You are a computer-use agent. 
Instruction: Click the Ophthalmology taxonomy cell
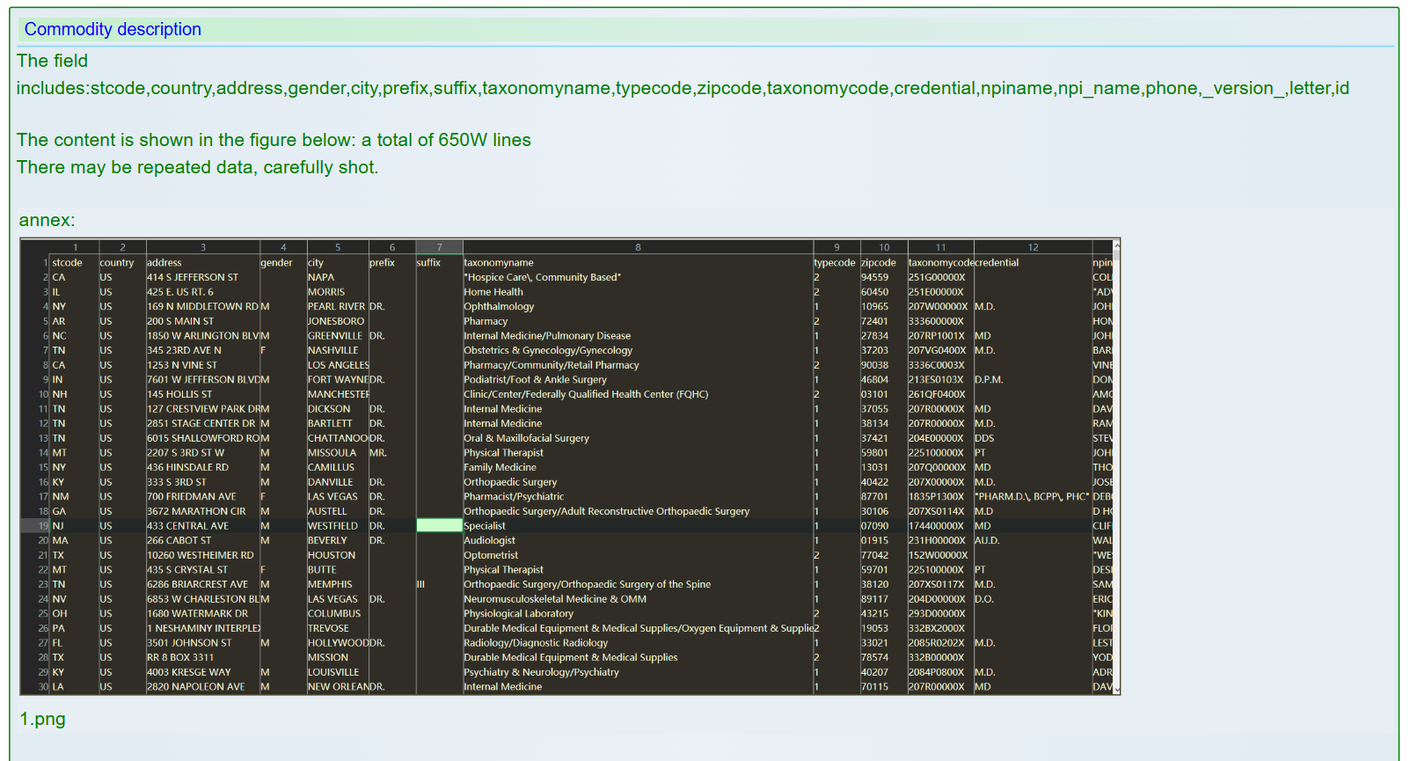tap(499, 306)
